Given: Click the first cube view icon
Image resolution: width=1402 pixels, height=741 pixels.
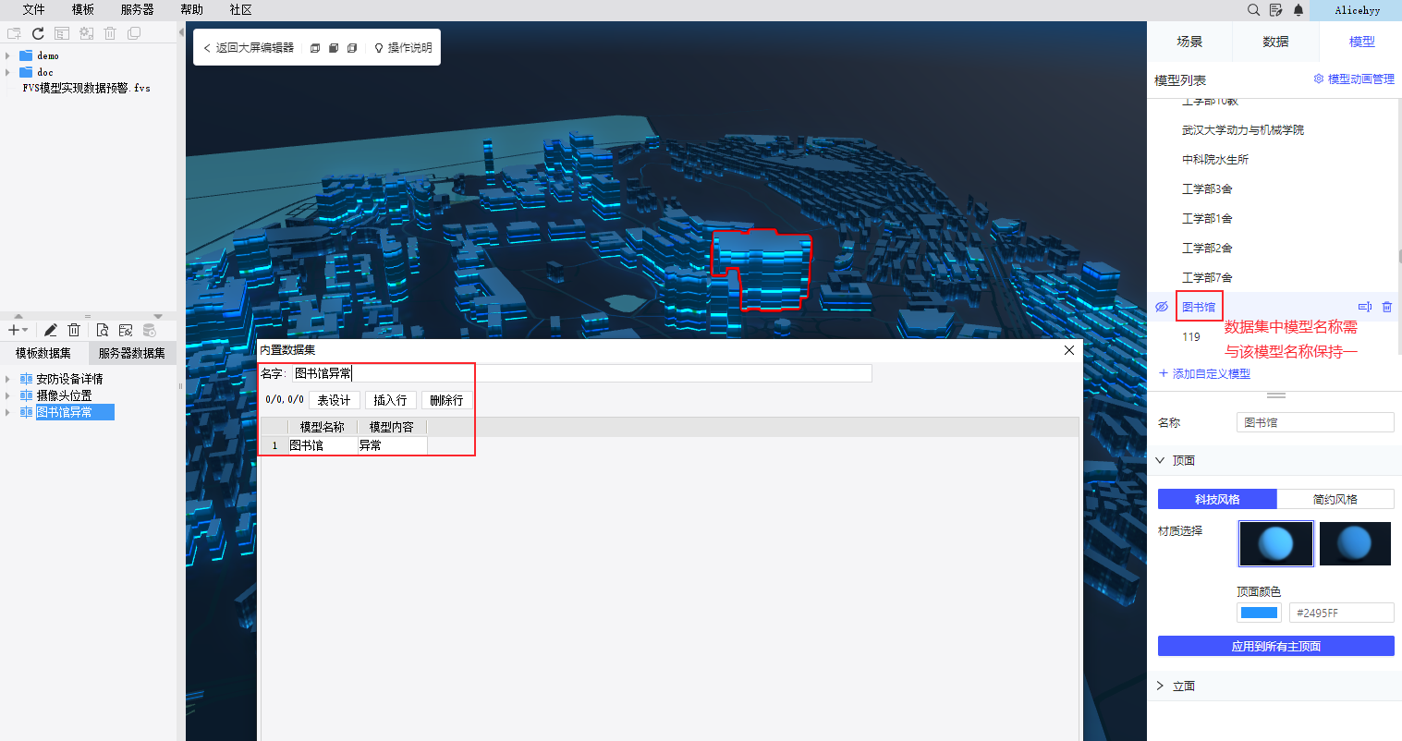Looking at the screenshot, I should [315, 48].
